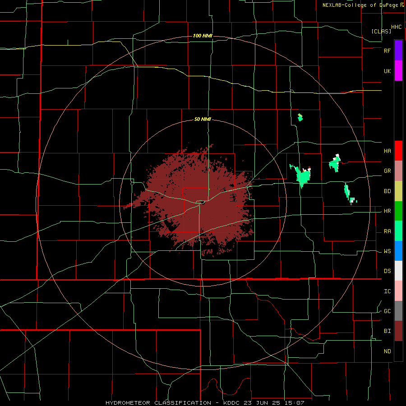The width and height of the screenshot is (406, 406).
Task: Click the HR dark green legend swatch
Action: coord(398,211)
